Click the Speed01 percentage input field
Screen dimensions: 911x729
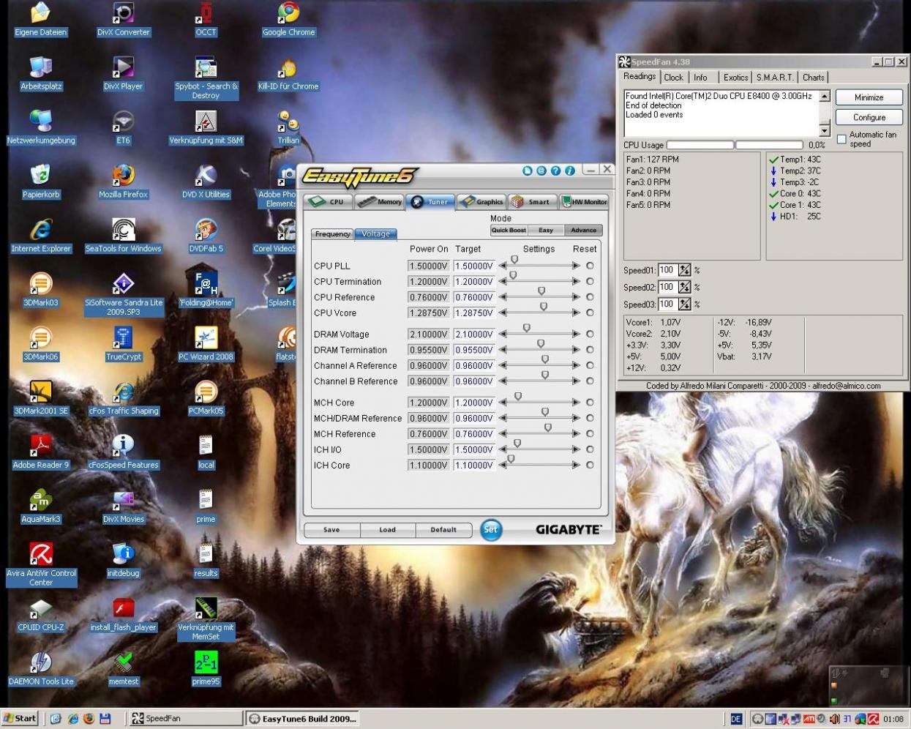667,270
